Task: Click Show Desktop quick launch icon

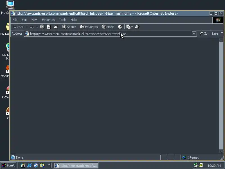Action: coord(23,165)
